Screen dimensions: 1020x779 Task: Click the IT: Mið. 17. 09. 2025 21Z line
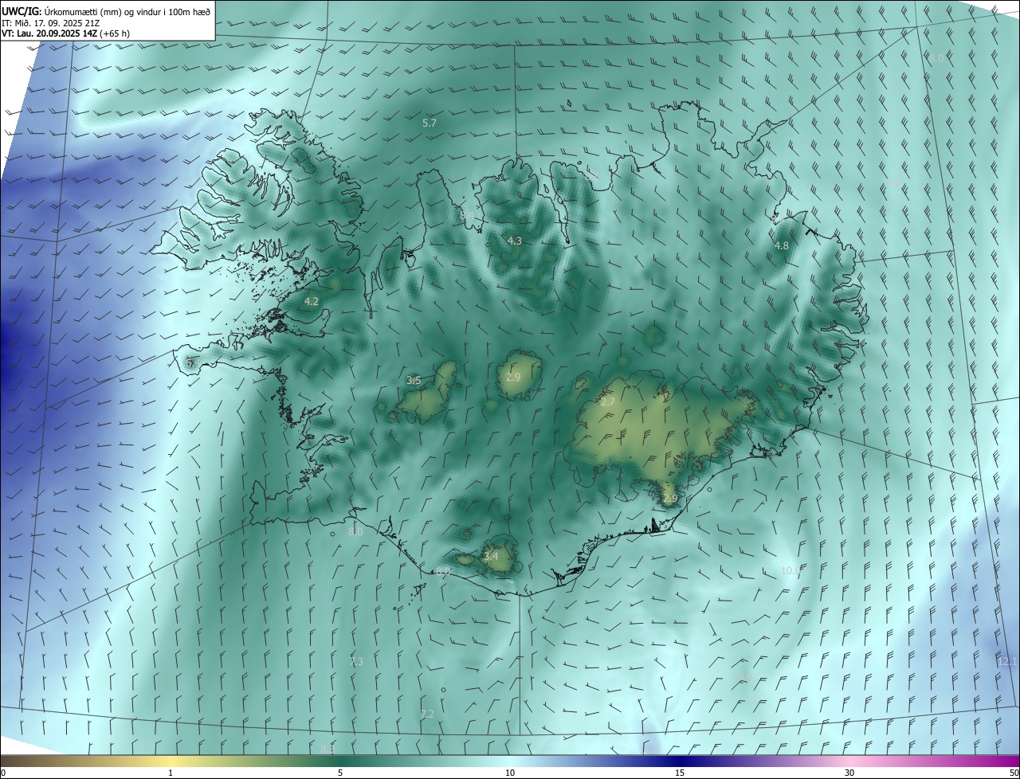pos(50,23)
